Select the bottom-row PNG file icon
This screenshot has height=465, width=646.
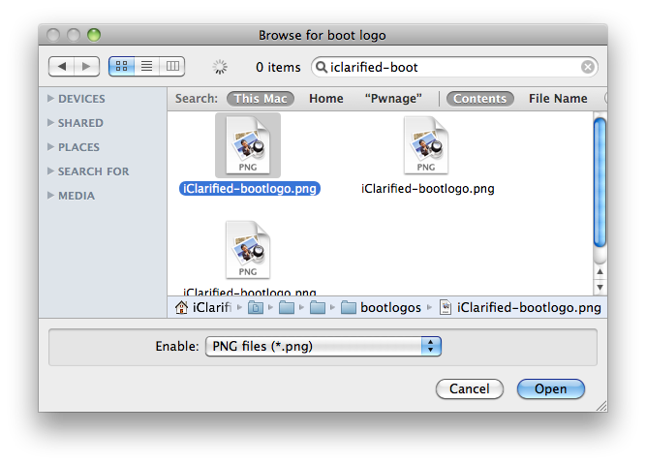pyautogui.click(x=248, y=250)
